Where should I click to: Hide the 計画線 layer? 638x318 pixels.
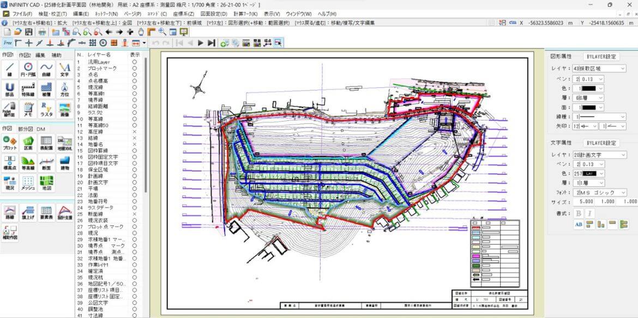pos(134,176)
